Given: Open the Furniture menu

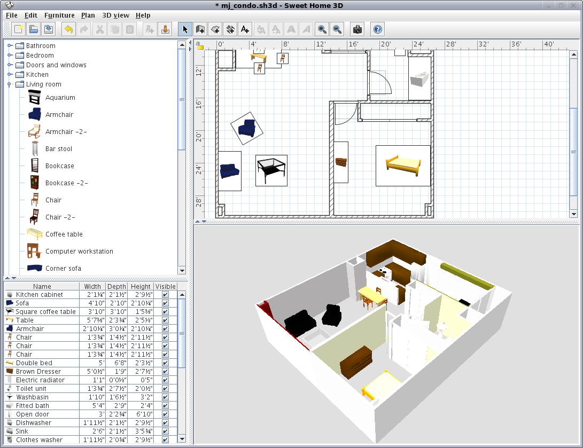Looking at the screenshot, I should point(59,15).
